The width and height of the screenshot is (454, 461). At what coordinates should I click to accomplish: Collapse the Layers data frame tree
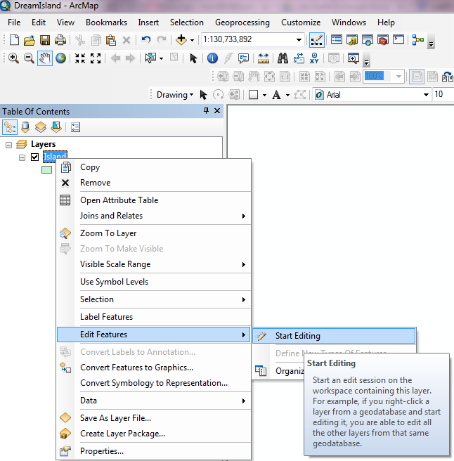(x=9, y=145)
